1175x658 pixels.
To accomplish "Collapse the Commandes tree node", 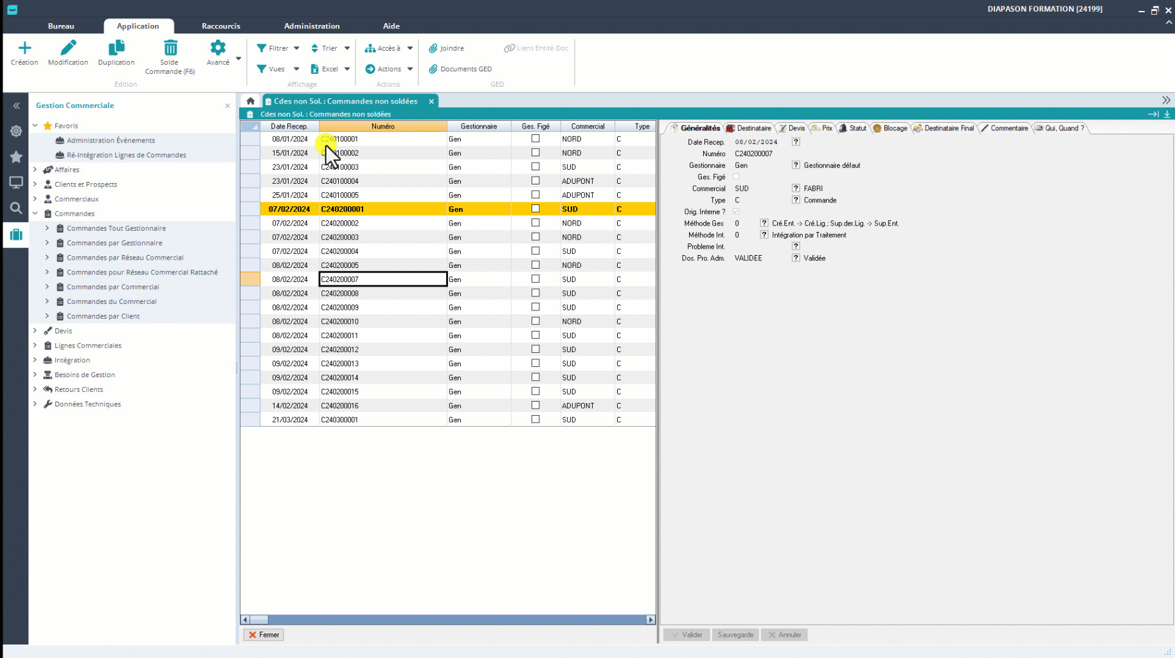I will (x=35, y=213).
